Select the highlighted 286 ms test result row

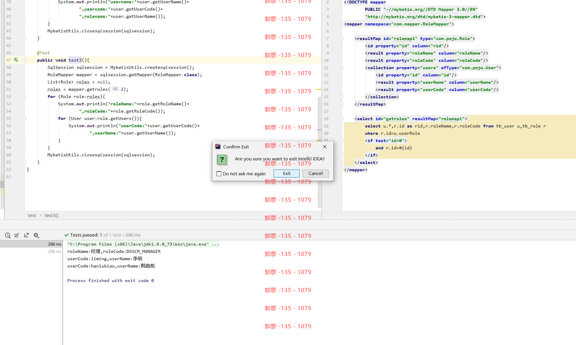tap(31, 244)
